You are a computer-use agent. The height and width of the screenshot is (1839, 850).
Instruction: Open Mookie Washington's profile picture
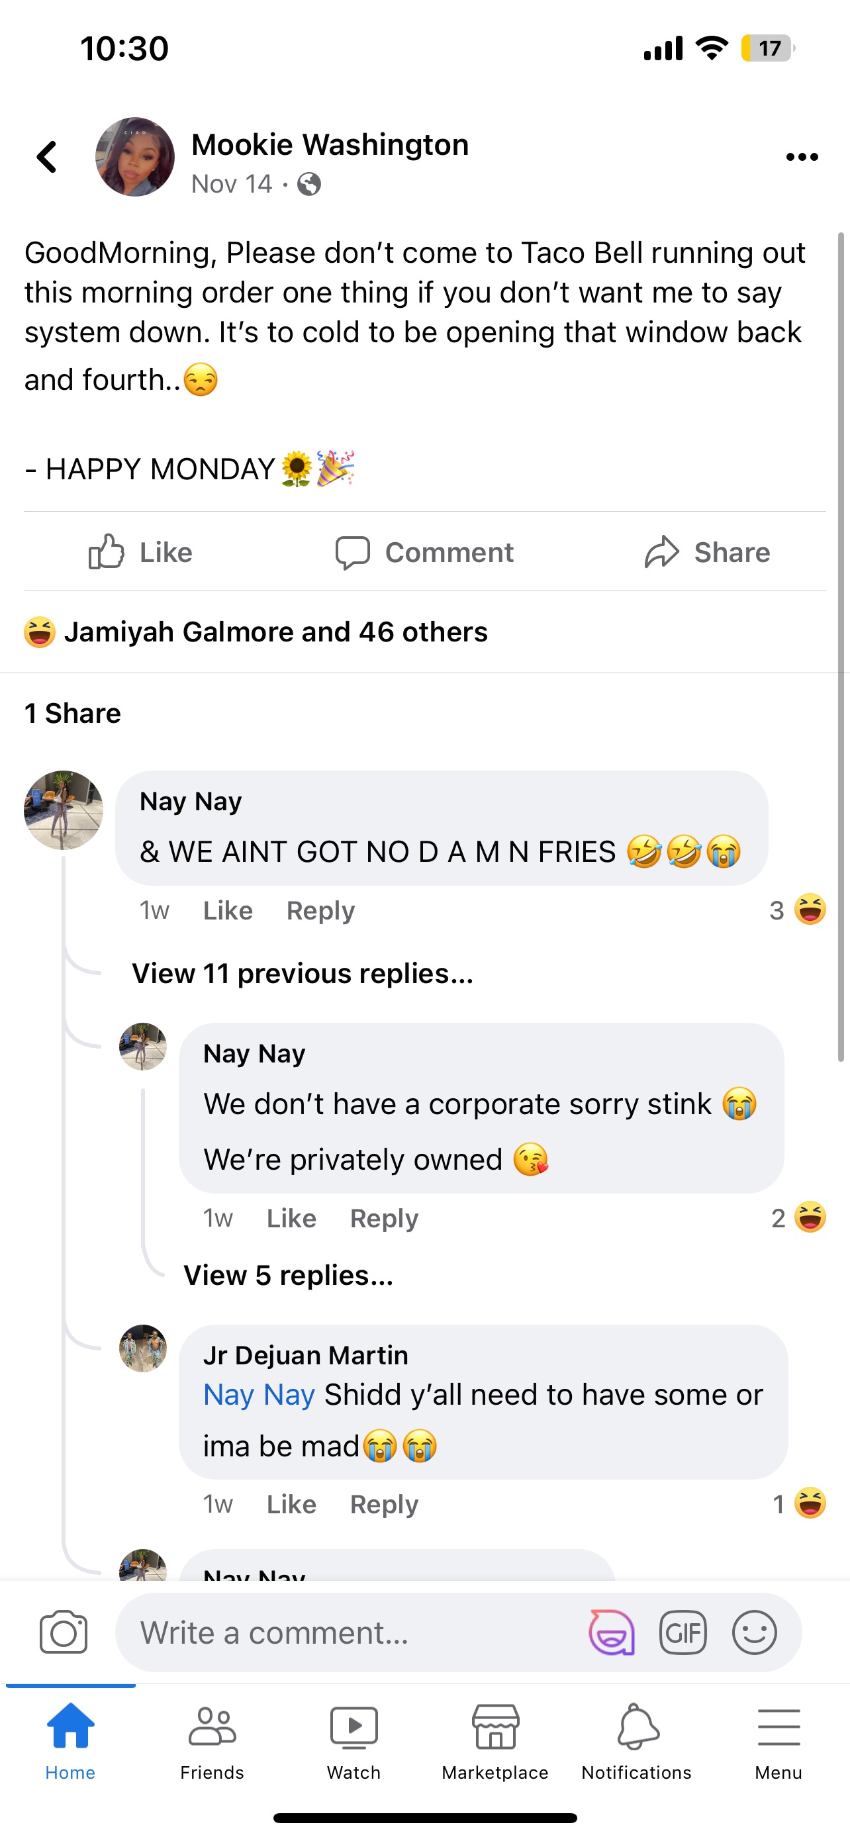tap(135, 157)
